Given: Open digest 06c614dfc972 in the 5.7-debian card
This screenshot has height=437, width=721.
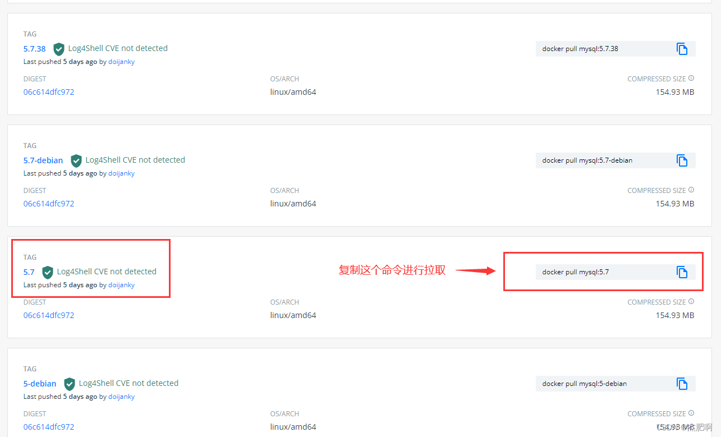Looking at the screenshot, I should 49,204.
